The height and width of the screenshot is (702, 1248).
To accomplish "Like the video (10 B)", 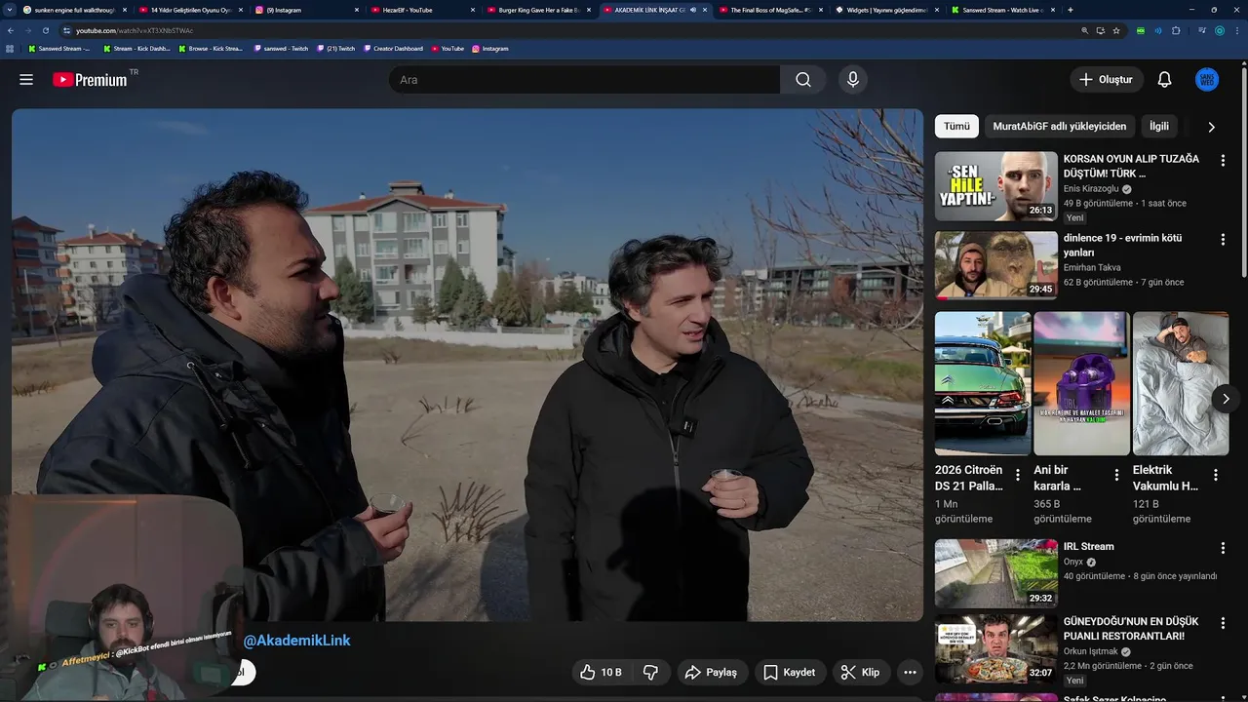I will [601, 672].
